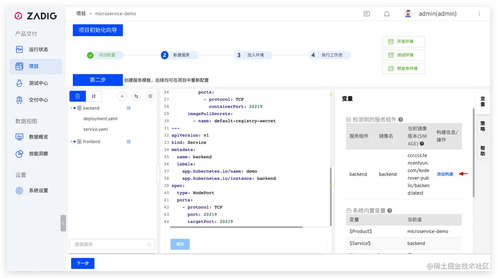Click the import from repository icon
The width and height of the screenshot is (497, 278).
coord(136,96)
